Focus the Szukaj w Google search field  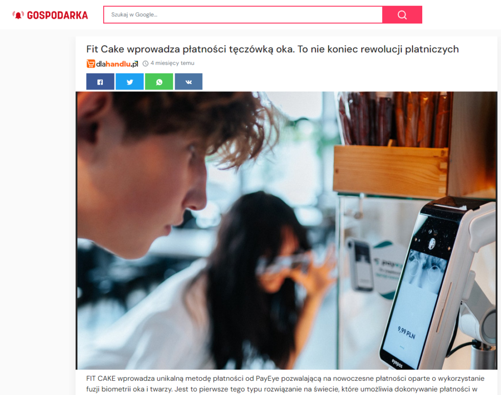243,15
